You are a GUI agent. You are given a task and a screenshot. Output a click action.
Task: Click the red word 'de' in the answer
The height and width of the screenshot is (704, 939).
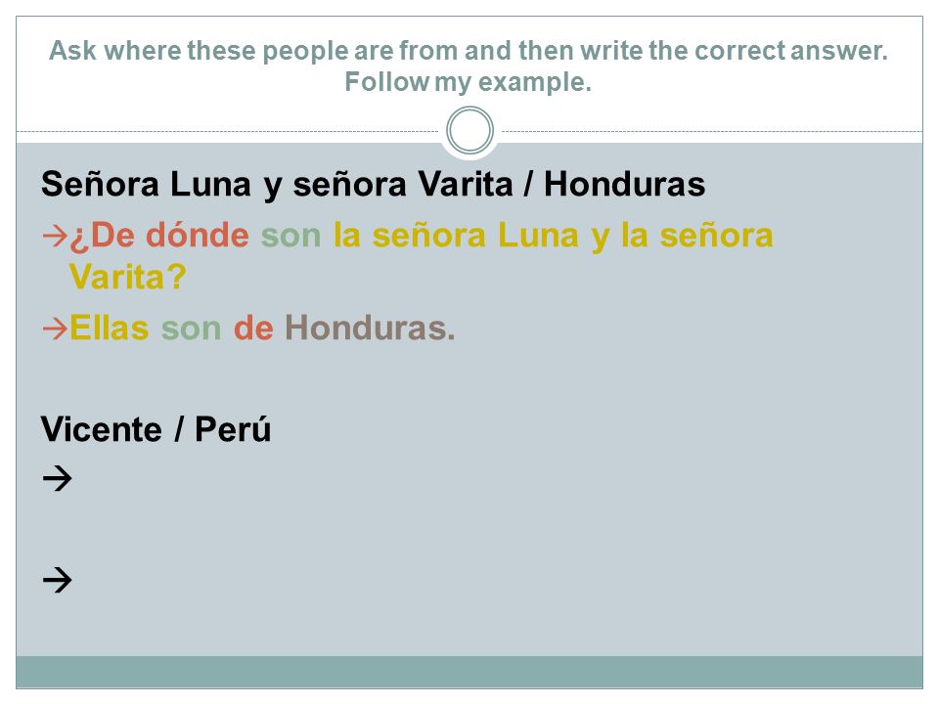coord(253,329)
